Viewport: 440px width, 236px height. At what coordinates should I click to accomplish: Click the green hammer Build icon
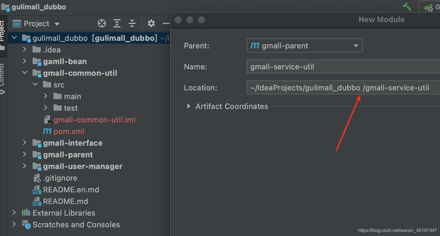point(407,7)
